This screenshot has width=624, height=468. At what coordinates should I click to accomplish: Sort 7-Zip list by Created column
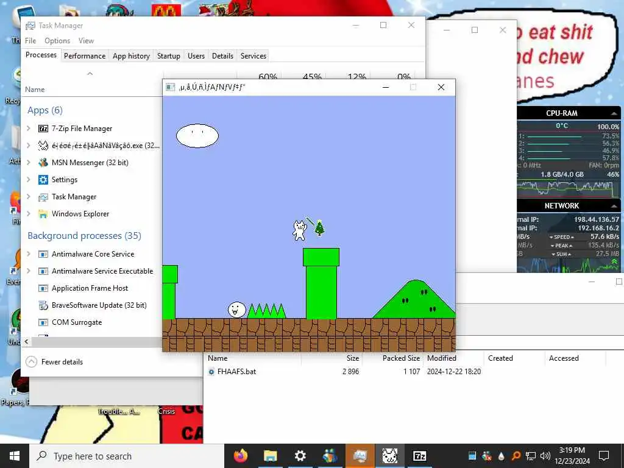click(501, 358)
